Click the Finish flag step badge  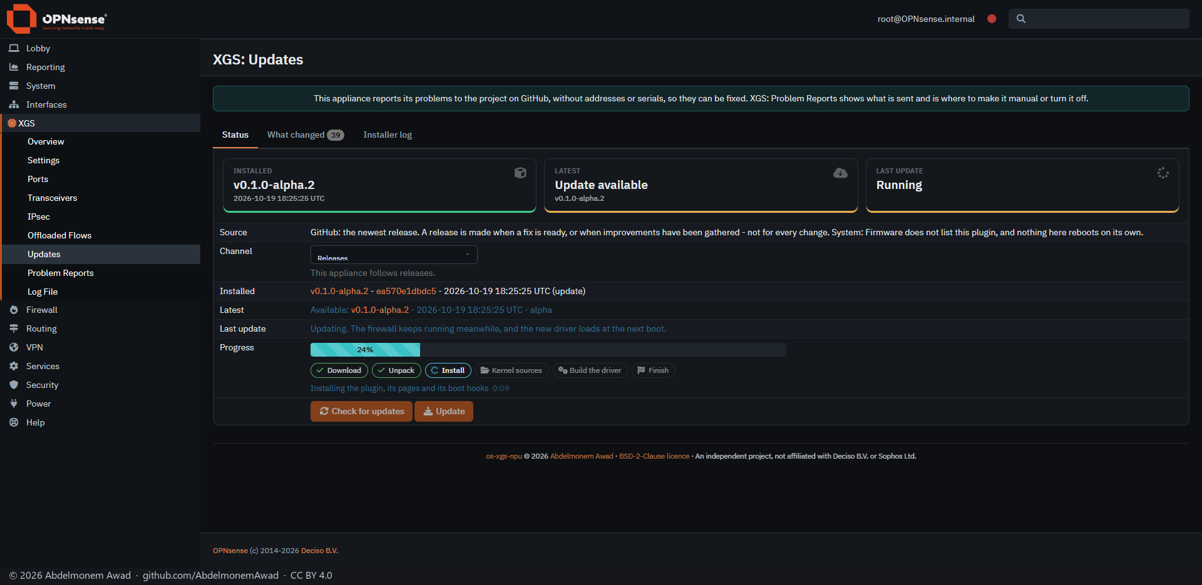(653, 370)
